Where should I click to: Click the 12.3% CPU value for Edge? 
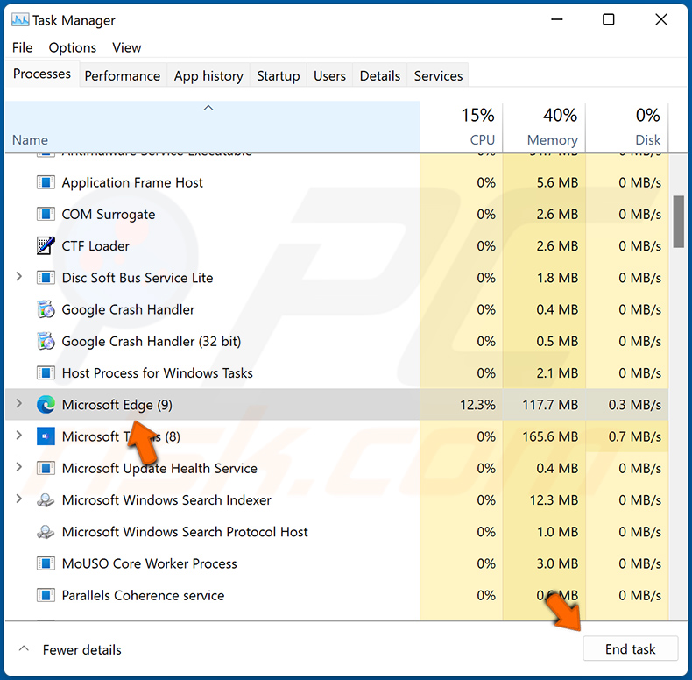tap(477, 405)
